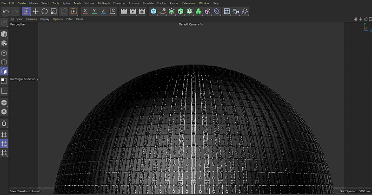Click the Spline Pen tool icon
372x195 pixels.
tap(163, 11)
